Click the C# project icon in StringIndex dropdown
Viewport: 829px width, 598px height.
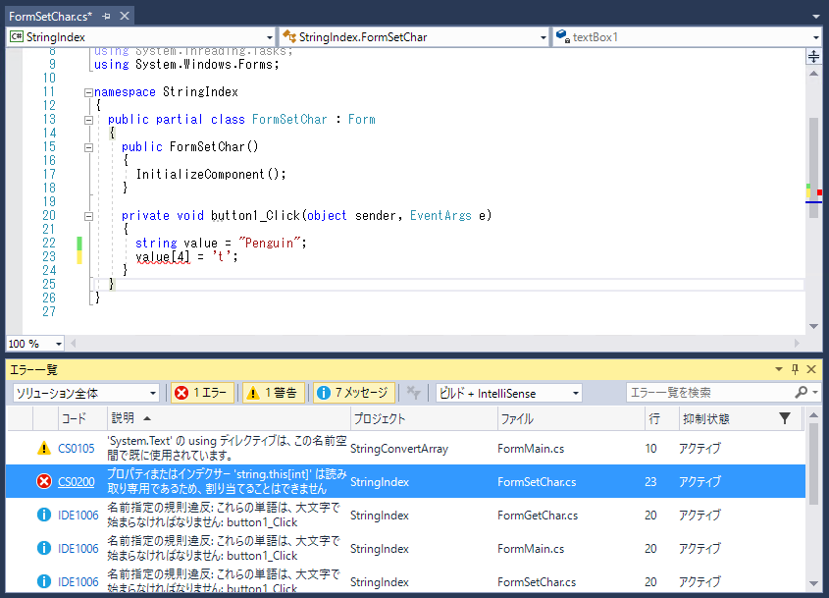17,36
